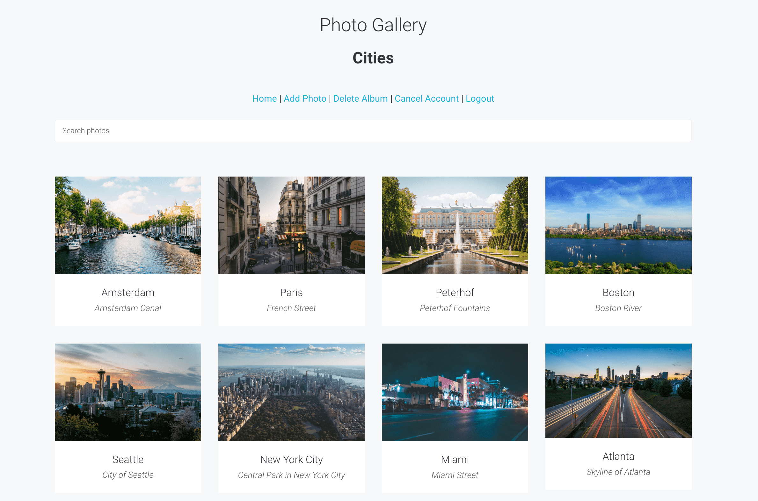Open the Amsterdam Canal photo thumbnail
The width and height of the screenshot is (758, 501).
click(x=128, y=225)
